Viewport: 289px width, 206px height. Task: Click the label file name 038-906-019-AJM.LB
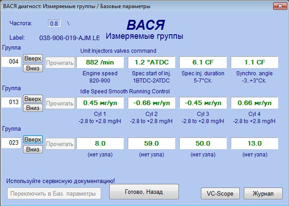coord(69,38)
